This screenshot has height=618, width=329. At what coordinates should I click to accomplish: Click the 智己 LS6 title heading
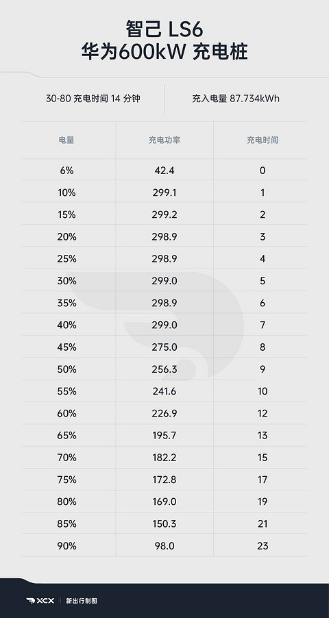(164, 30)
